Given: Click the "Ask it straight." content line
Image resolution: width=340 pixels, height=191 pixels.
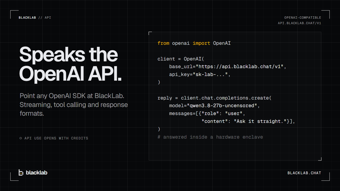Looking at the screenshot, I should tap(248, 121).
